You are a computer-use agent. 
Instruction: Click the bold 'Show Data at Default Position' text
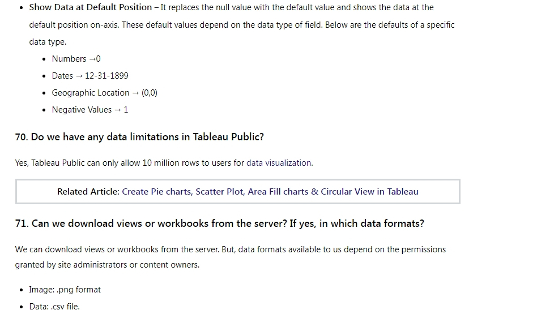click(91, 7)
